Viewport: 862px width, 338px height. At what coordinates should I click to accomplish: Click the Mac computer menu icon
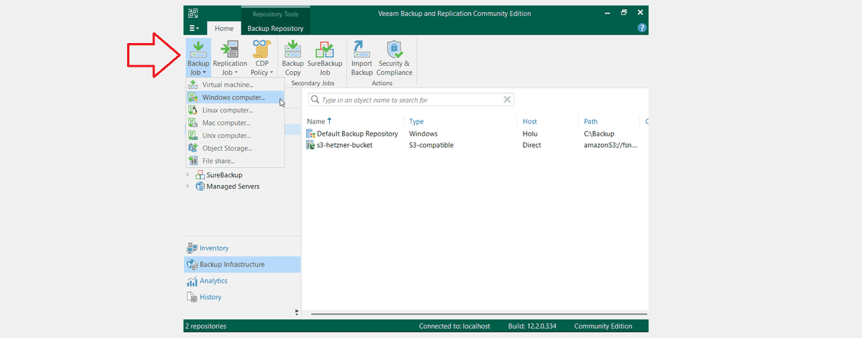click(193, 123)
